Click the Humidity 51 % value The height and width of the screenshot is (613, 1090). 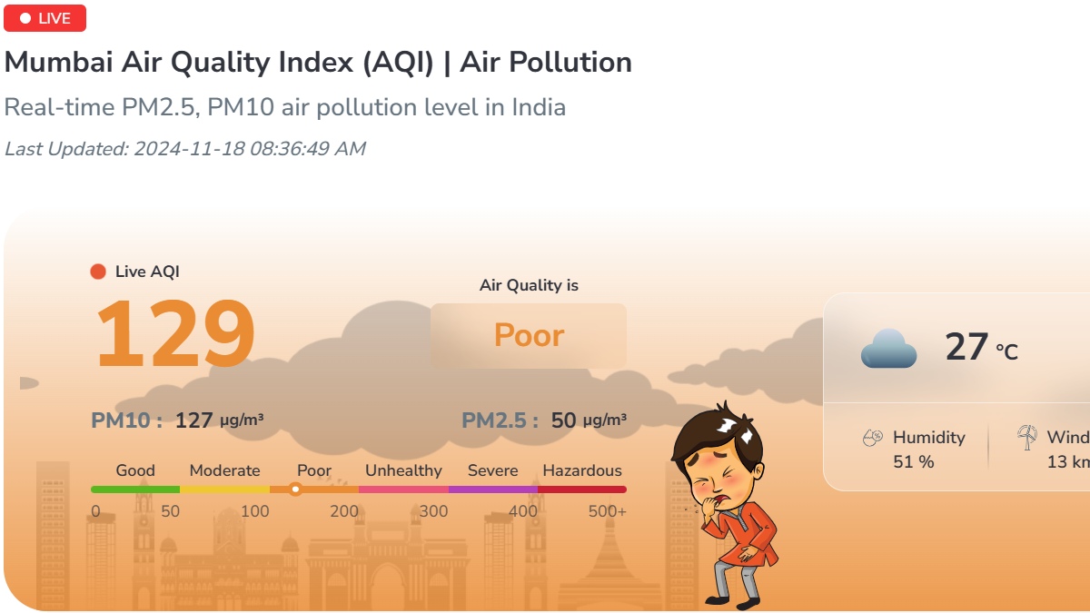click(914, 461)
